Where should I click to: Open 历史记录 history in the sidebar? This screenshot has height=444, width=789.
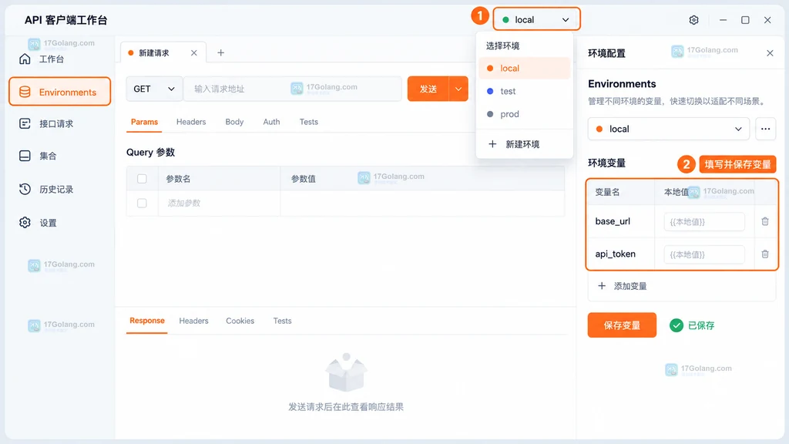(46, 190)
